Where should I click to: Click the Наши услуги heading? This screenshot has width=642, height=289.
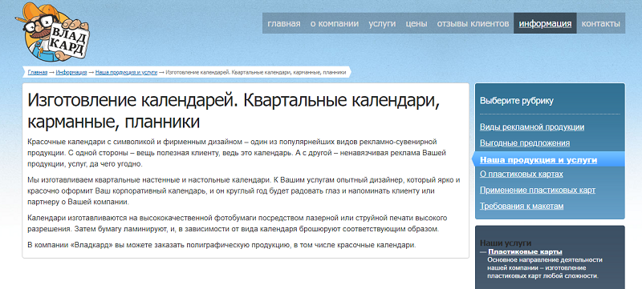[506, 243]
